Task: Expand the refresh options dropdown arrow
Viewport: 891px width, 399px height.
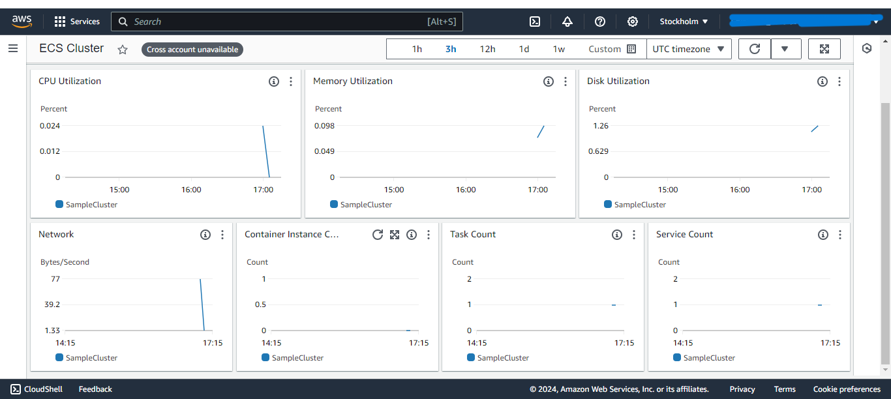Action: tap(786, 49)
